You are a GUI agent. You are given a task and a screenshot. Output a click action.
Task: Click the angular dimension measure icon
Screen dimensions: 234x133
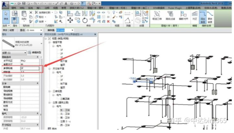pos(127,20)
